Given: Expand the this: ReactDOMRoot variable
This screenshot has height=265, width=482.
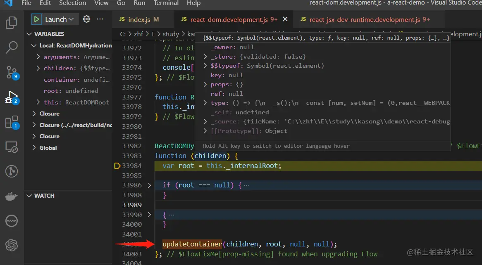Looking at the screenshot, I should pyautogui.click(x=38, y=102).
